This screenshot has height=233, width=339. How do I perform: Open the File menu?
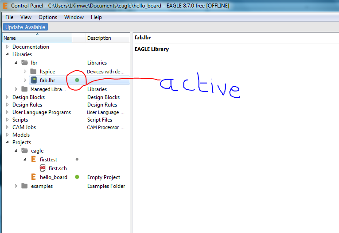pyautogui.click(x=9, y=17)
